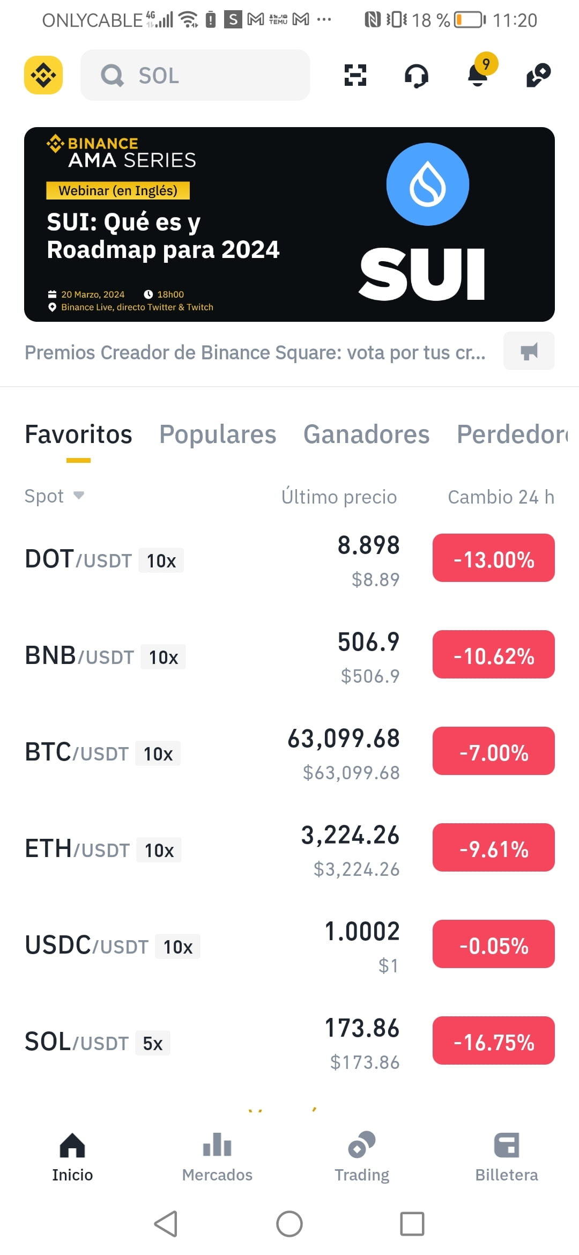This screenshot has width=579, height=1255.
Task: Tap the Binance logo icon
Action: 43,75
